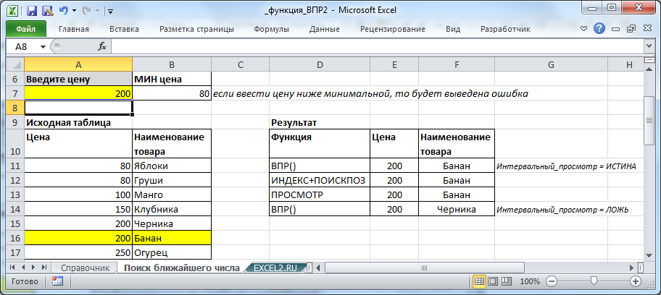
Task: Open the Формулы ribbon tab
Action: [x=272, y=30]
